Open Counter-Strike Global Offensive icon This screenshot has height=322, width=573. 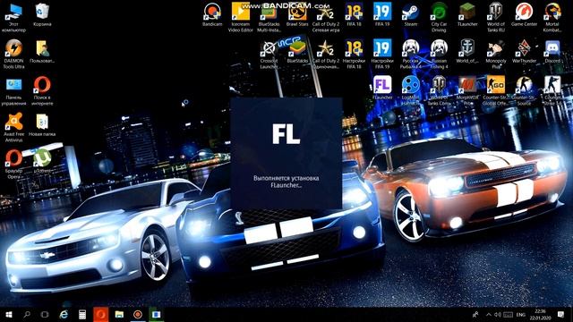pyautogui.click(x=495, y=90)
